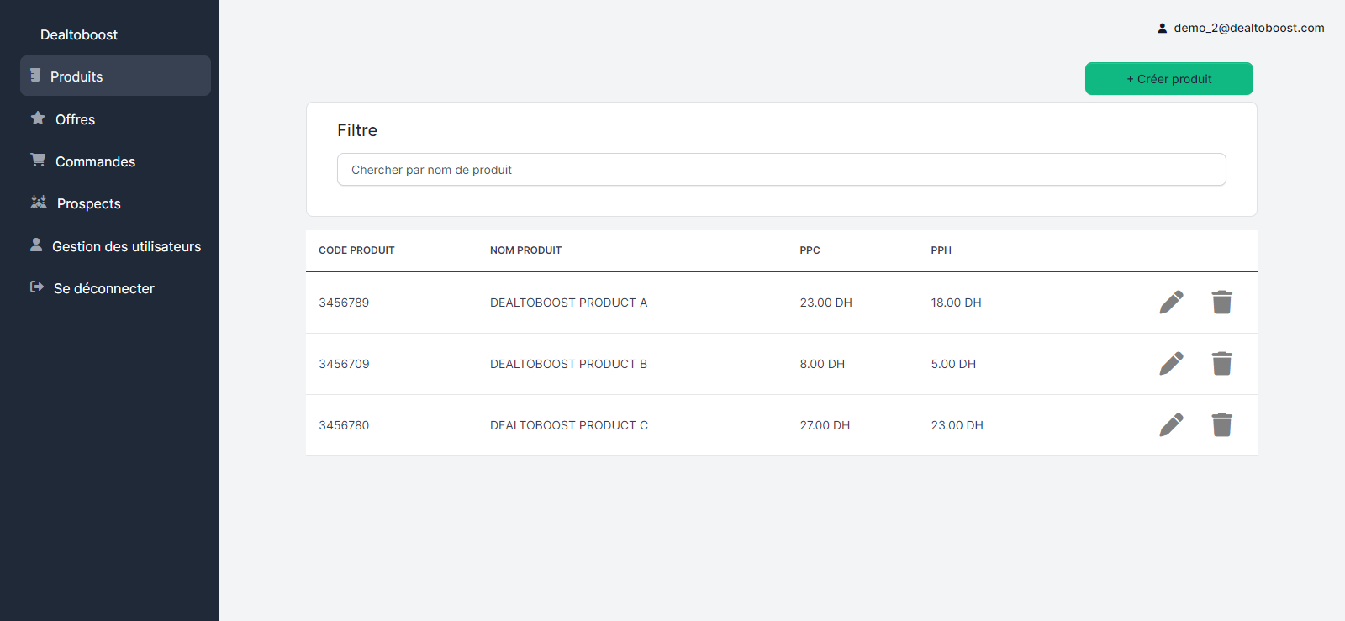Navigate to Prospects
Viewport: 1345px width, 621px height.
[x=89, y=203]
